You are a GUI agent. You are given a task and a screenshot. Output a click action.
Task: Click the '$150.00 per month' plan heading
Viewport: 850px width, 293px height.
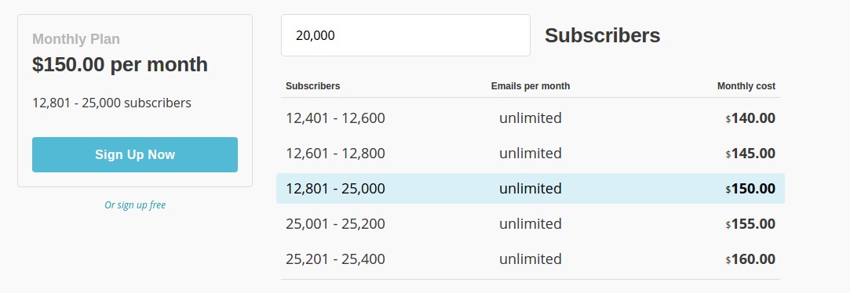(120, 64)
